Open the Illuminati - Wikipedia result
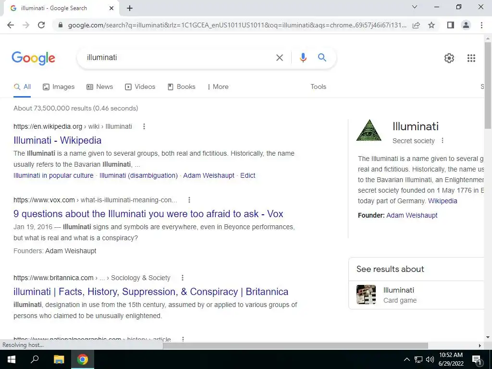Image resolution: width=492 pixels, height=369 pixels. click(58, 140)
